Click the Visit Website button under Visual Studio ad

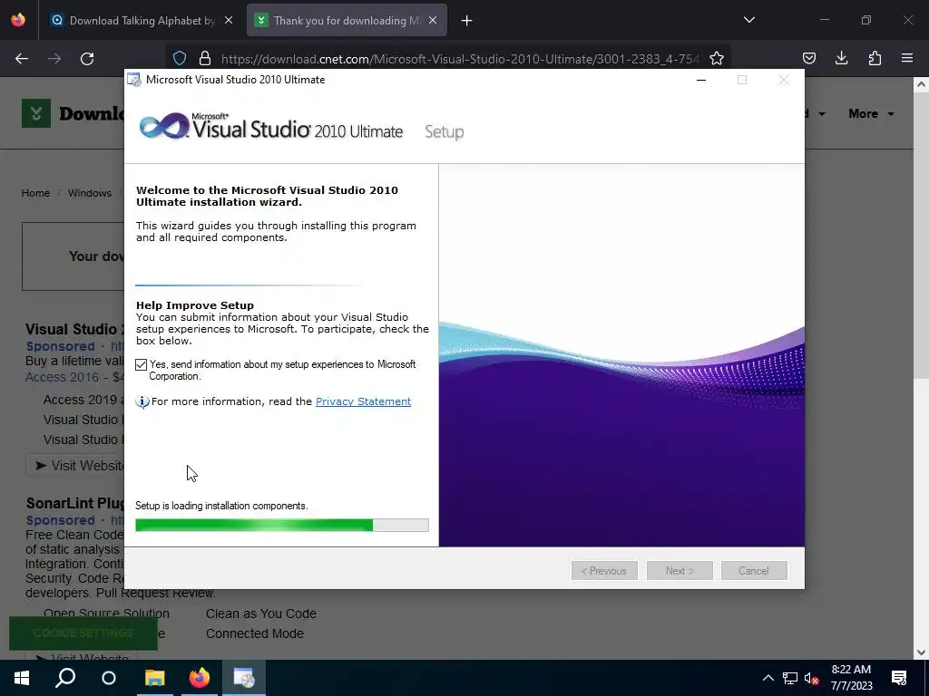pos(75,466)
